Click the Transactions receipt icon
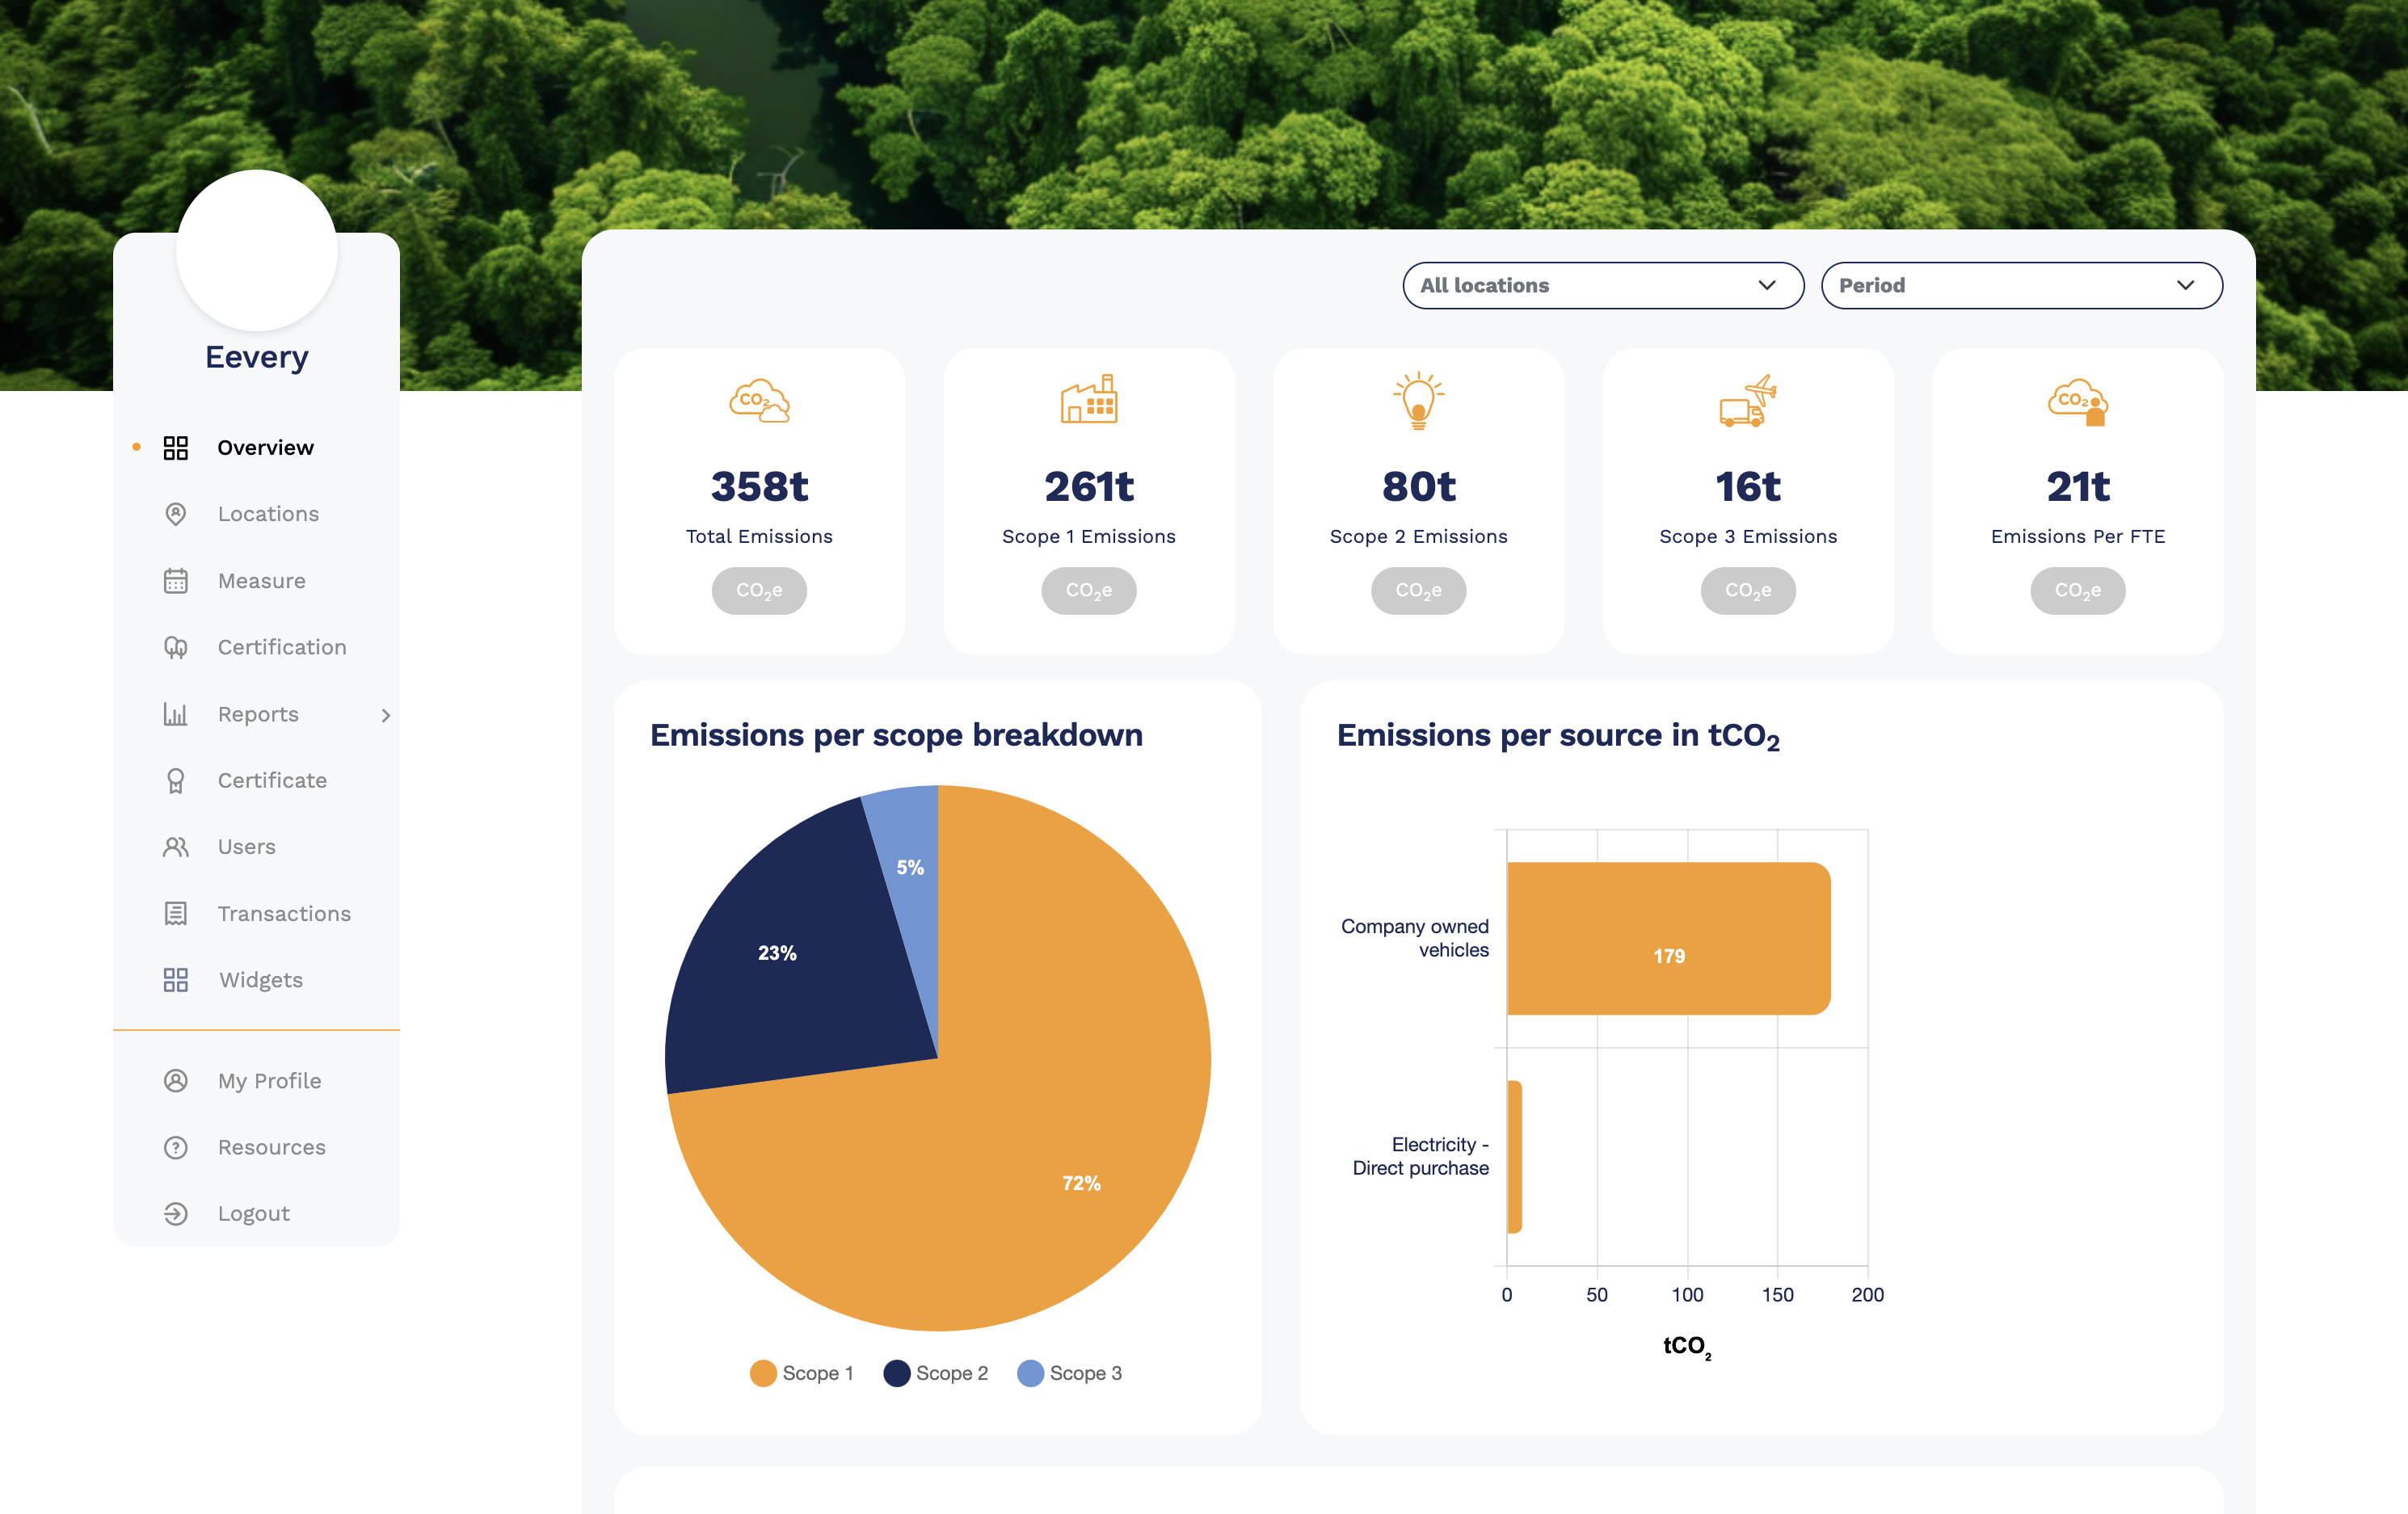Image resolution: width=2408 pixels, height=1514 pixels. pyautogui.click(x=175, y=914)
